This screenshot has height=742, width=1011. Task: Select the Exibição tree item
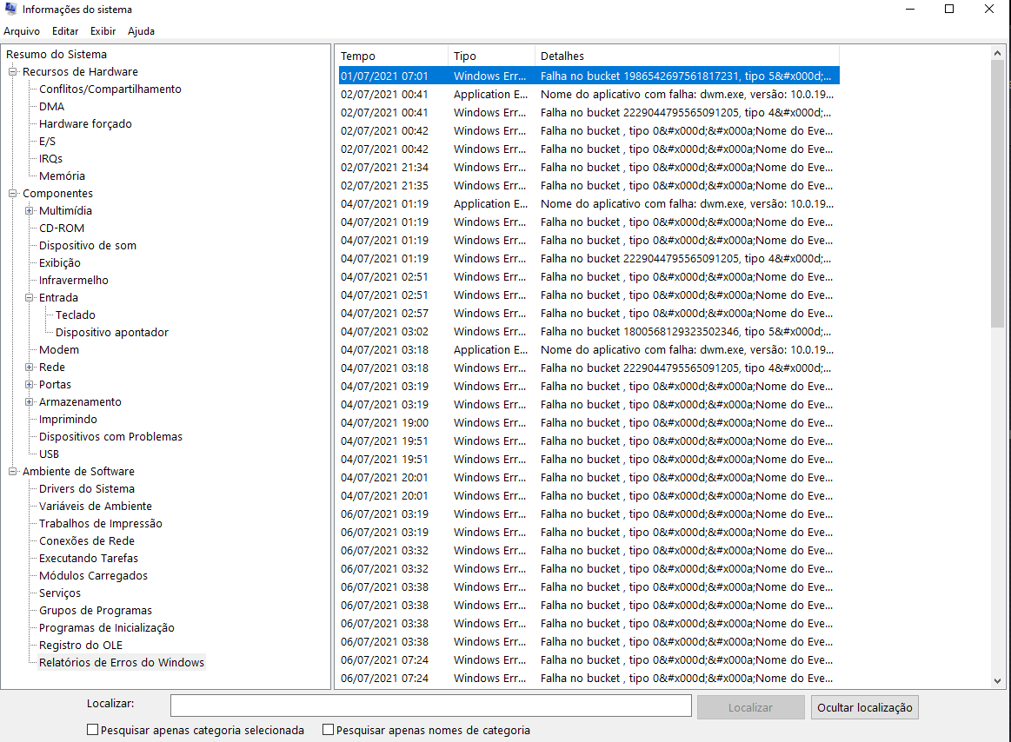[60, 263]
